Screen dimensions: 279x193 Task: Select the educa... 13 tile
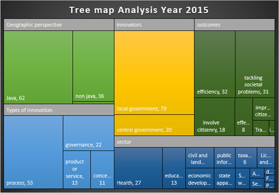[174, 168]
